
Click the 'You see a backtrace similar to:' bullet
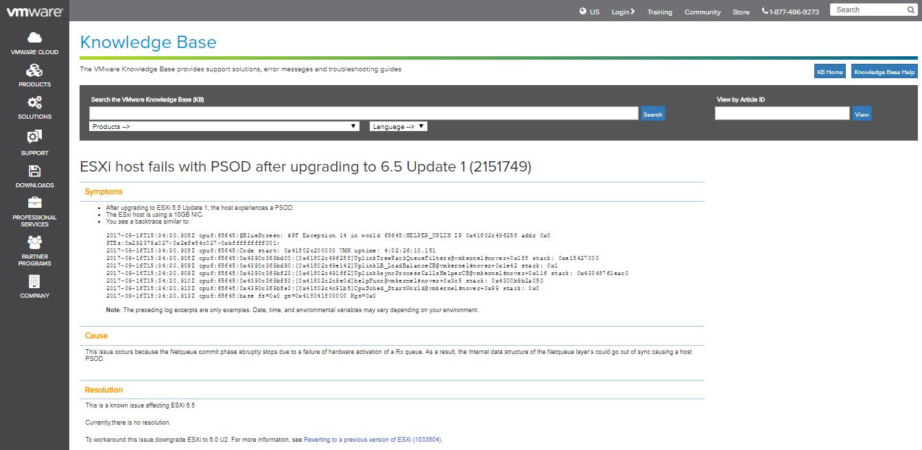coord(147,222)
